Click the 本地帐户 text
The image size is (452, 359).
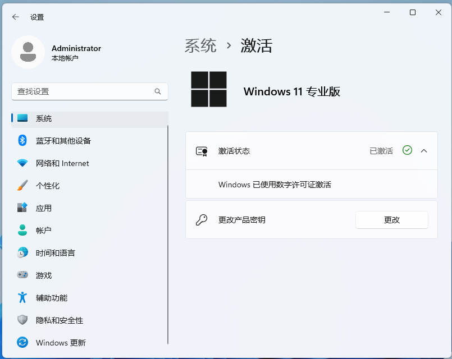coord(65,58)
